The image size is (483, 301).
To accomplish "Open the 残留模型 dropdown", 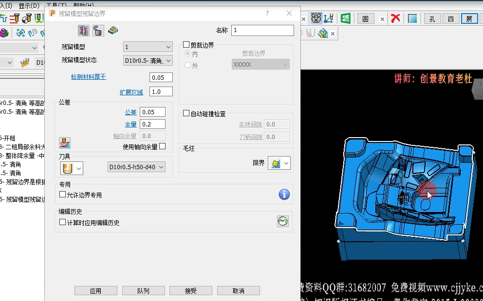I will pos(148,47).
